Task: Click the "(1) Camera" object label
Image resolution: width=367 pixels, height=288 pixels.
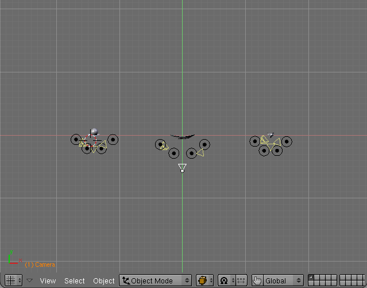Action: tap(40, 265)
